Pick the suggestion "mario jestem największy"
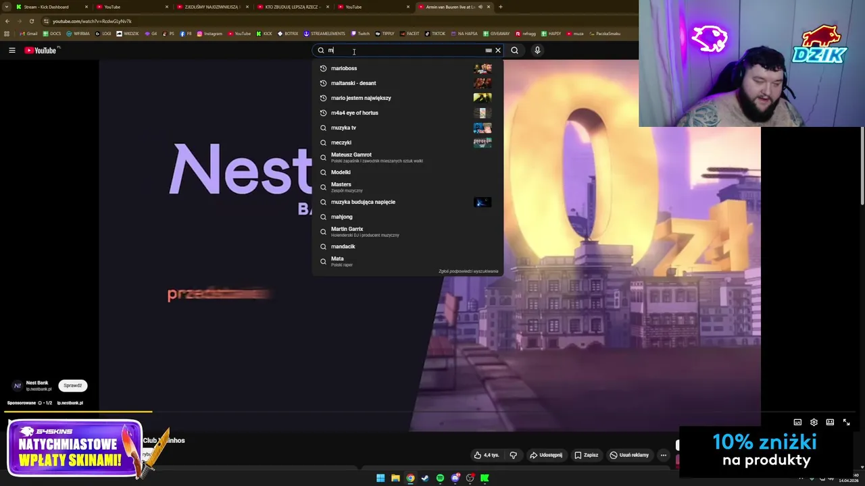The image size is (865, 486). point(407,98)
